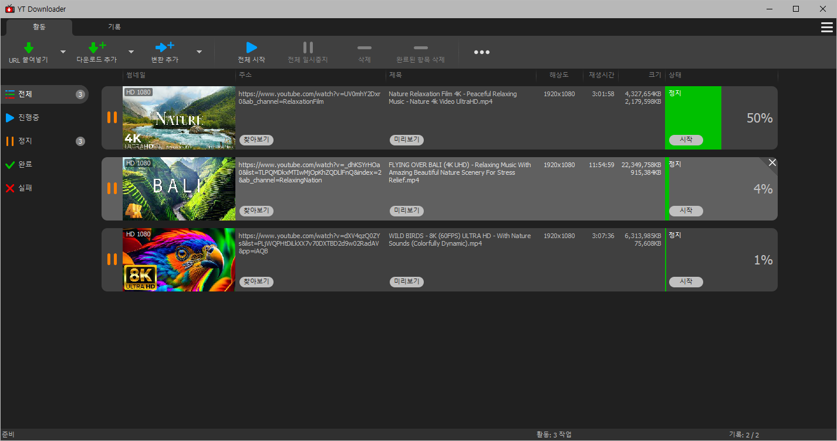Expand the 다운로드 추가 dropdown arrow

click(131, 52)
